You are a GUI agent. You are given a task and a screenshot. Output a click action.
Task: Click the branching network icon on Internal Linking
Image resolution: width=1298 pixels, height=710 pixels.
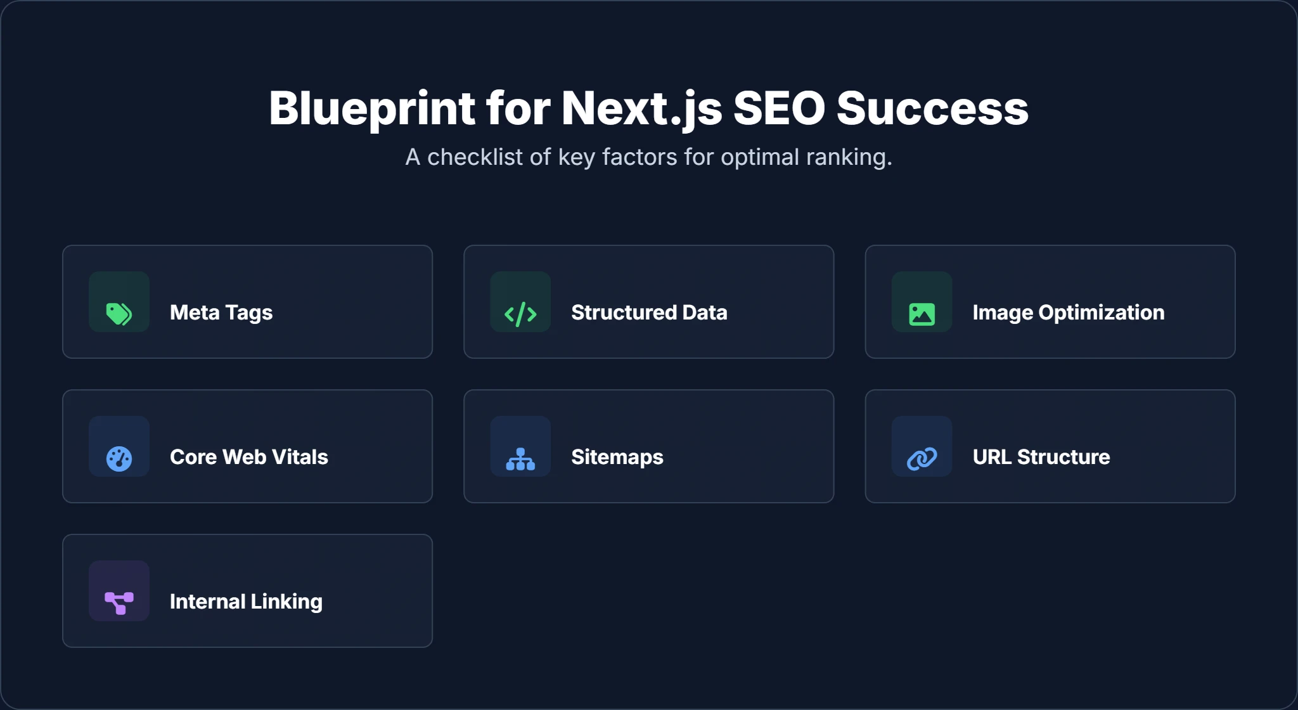click(119, 591)
